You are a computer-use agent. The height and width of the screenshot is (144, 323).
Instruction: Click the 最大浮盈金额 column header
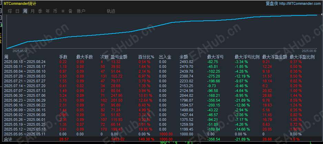pyautogui.click(x=274, y=57)
